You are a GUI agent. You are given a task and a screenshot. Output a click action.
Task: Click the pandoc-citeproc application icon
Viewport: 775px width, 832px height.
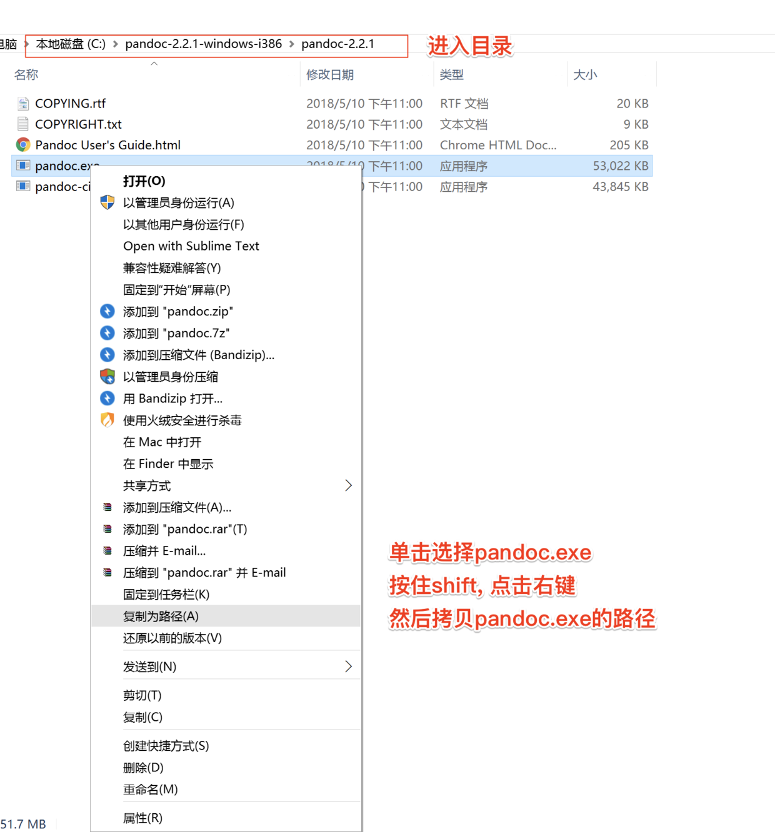tap(23, 186)
